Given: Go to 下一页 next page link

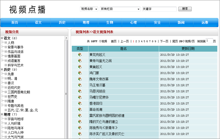Looking at the screenshot, I should click(164, 41).
